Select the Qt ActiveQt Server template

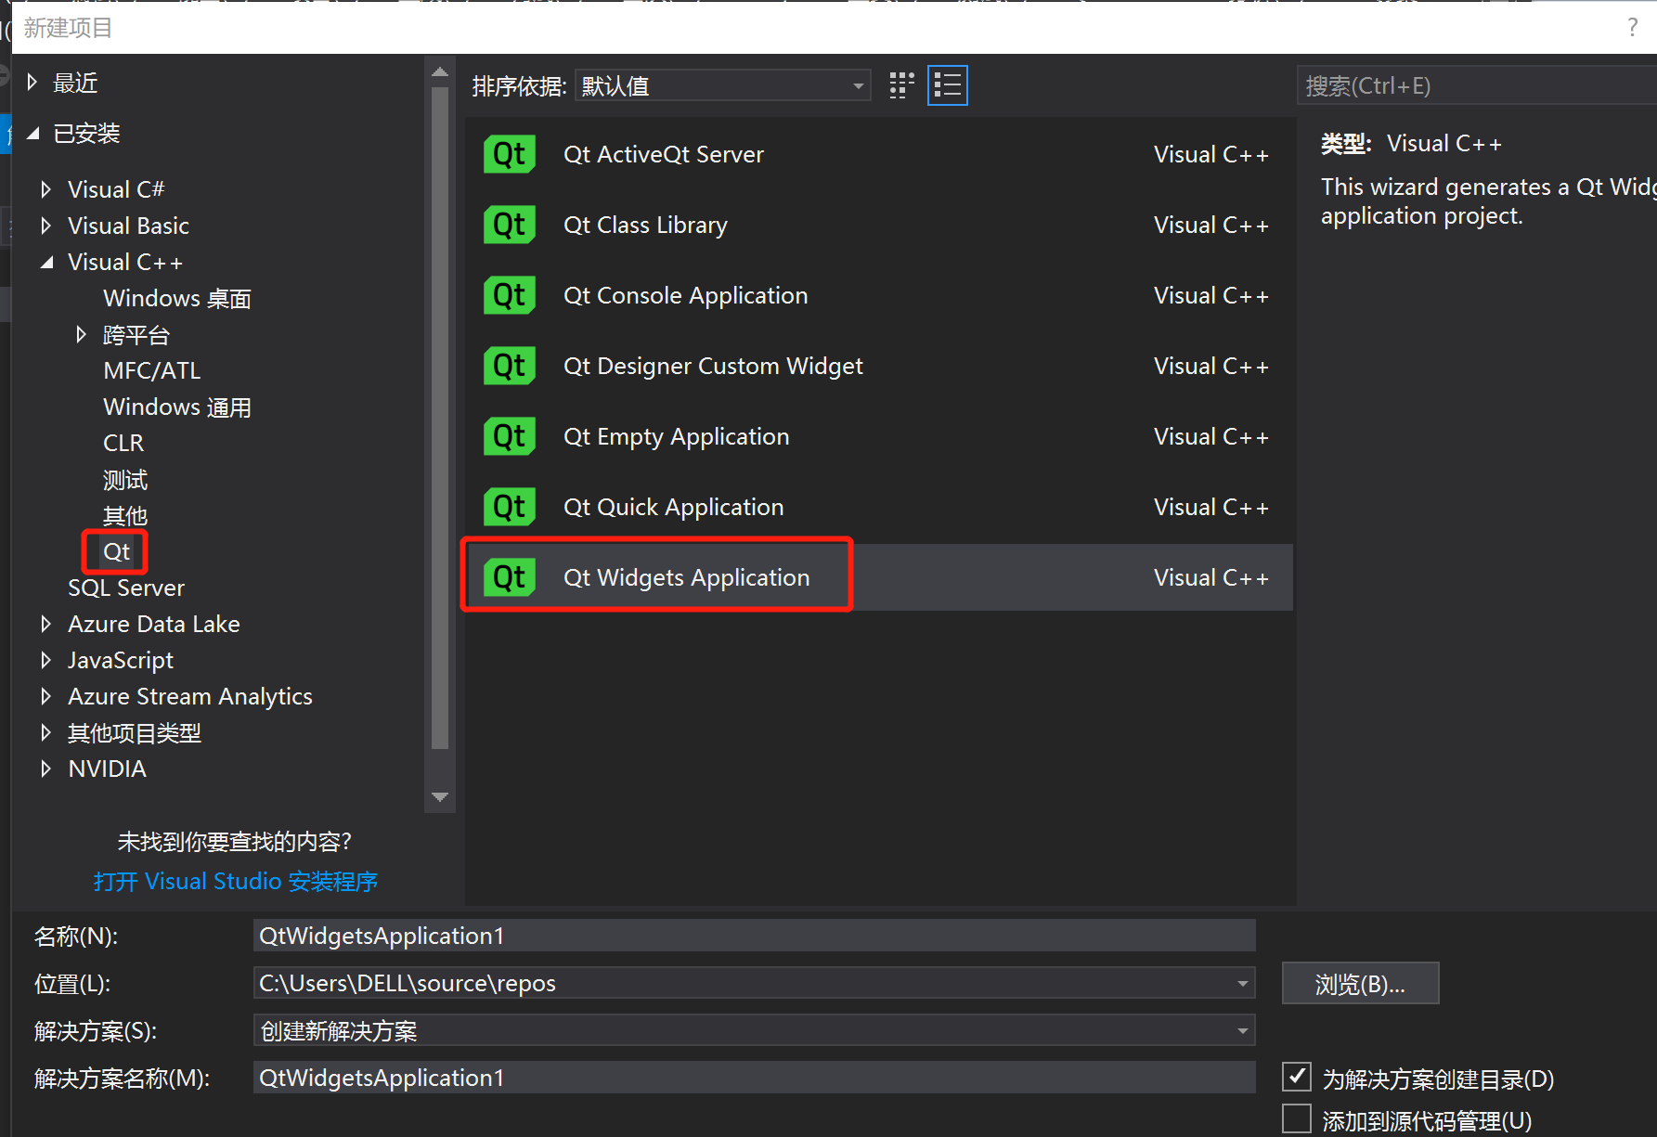[x=663, y=154]
